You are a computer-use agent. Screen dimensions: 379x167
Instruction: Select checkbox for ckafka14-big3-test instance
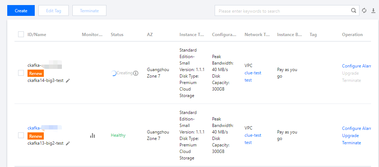tap(21, 73)
